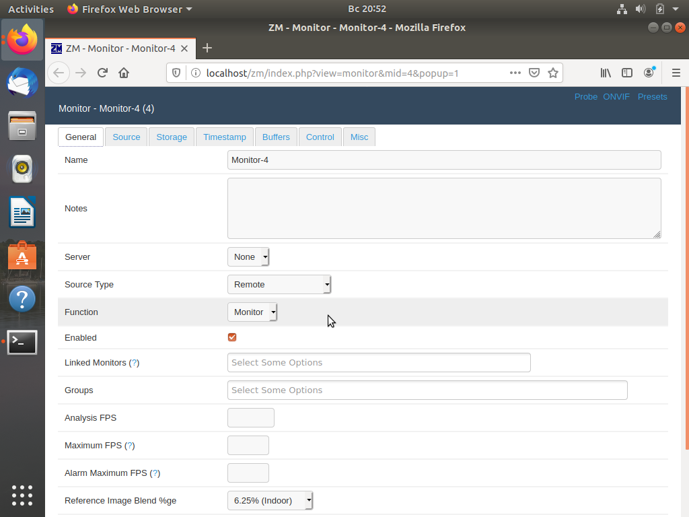Launch Thunderbird Mail from the dock
The height and width of the screenshot is (517, 689).
[x=22, y=82]
